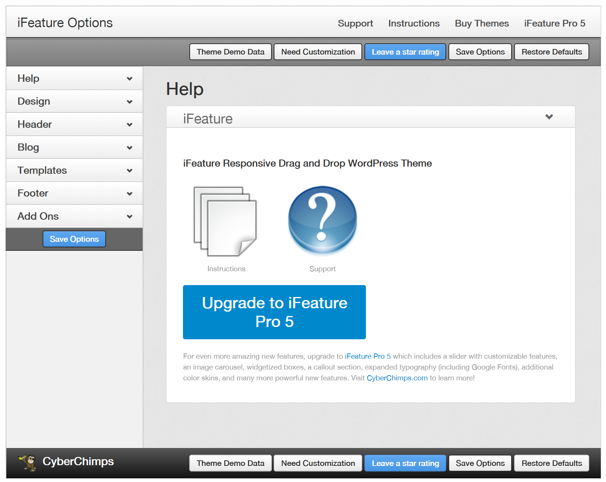Click the iFeature panel heading
This screenshot has width=606, height=482.
[x=208, y=119]
